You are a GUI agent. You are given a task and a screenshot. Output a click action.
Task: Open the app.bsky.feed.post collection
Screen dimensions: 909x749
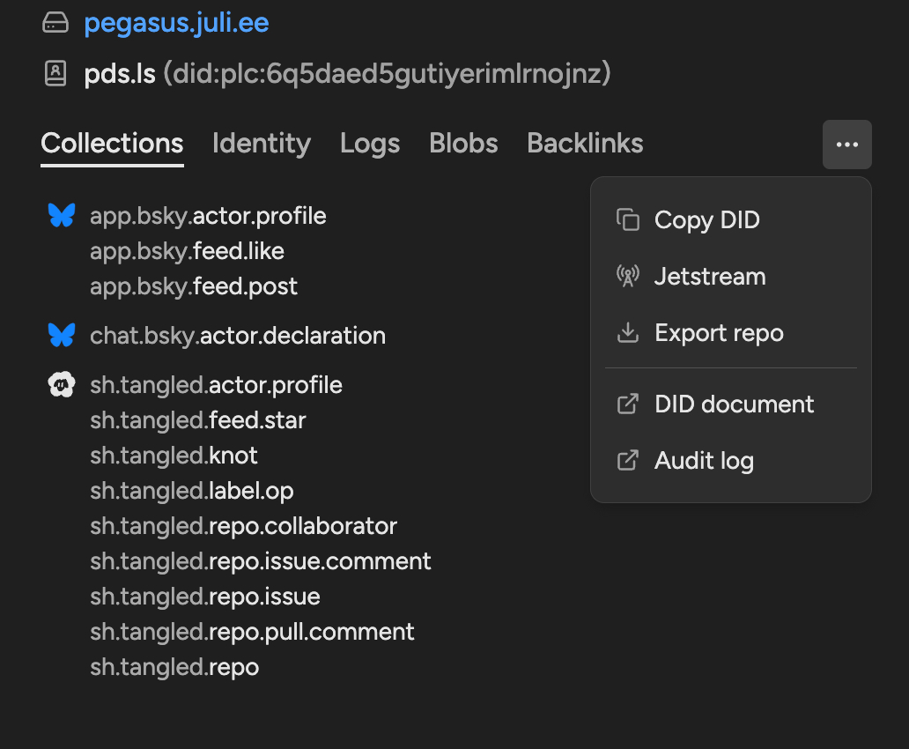194,286
